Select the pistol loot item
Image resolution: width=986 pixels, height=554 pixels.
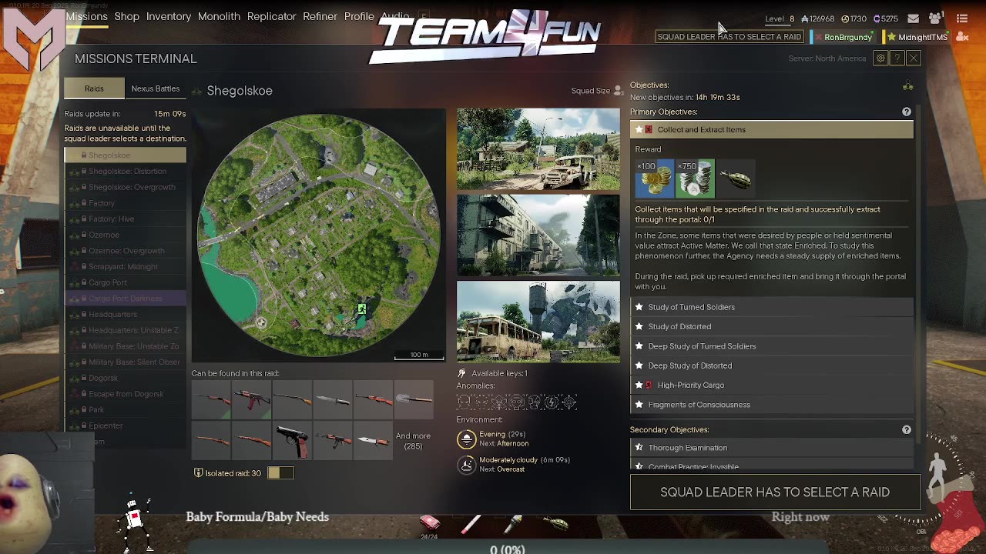(x=292, y=441)
